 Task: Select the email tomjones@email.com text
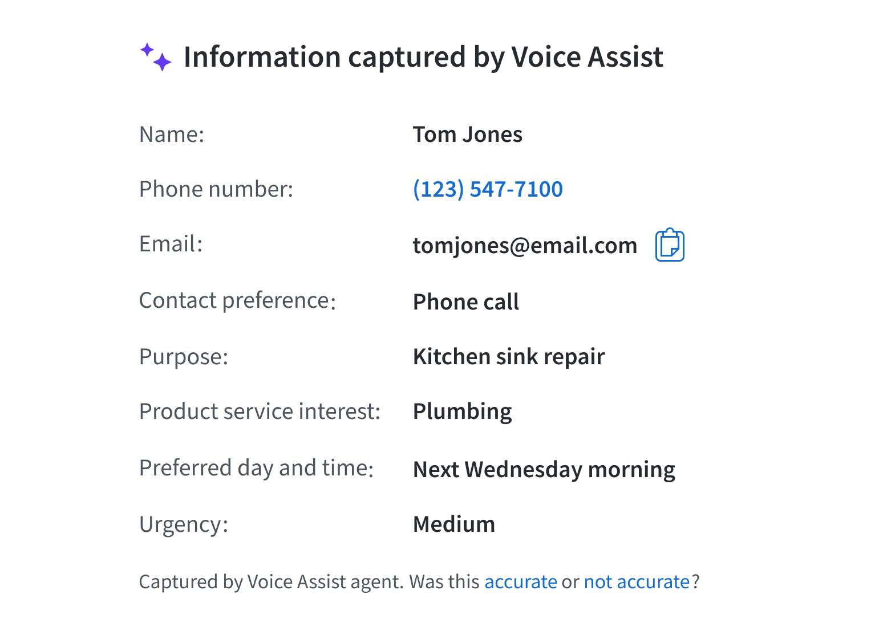(x=525, y=245)
